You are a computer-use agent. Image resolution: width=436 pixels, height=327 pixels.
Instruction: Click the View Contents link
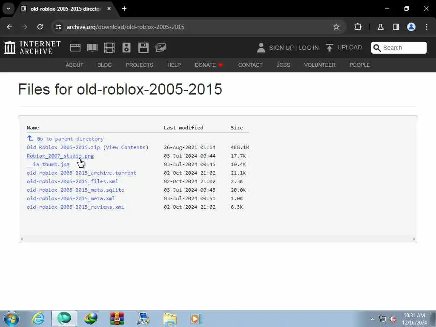pos(126,147)
